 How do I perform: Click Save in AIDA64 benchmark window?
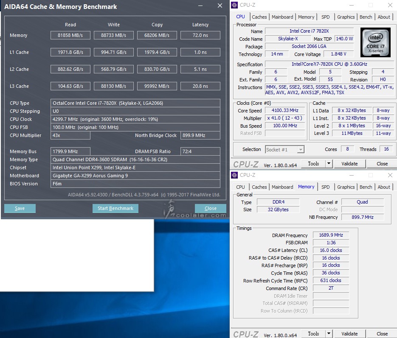click(x=20, y=208)
